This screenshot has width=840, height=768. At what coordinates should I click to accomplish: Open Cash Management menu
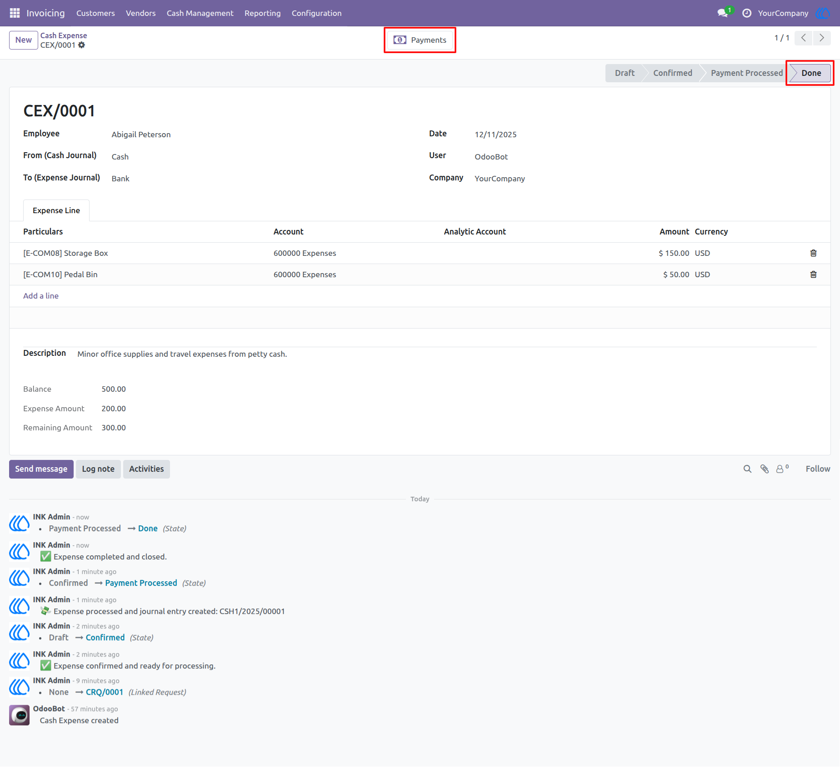coord(200,13)
